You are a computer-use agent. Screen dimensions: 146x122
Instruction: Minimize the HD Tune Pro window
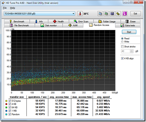pos(126,2)
